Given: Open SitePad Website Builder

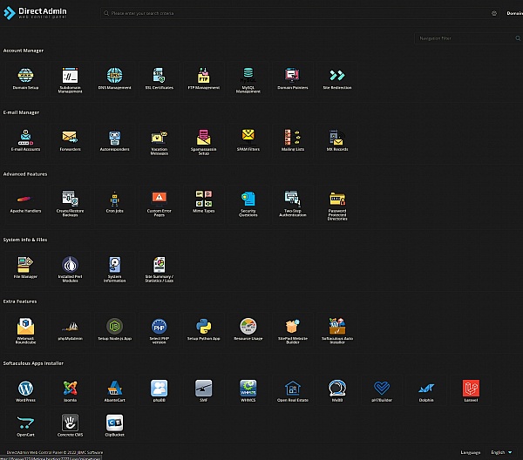Looking at the screenshot, I should (293, 330).
